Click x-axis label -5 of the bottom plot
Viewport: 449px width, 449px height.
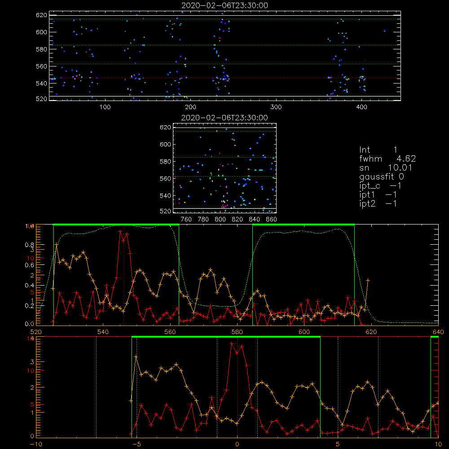coord(136,445)
